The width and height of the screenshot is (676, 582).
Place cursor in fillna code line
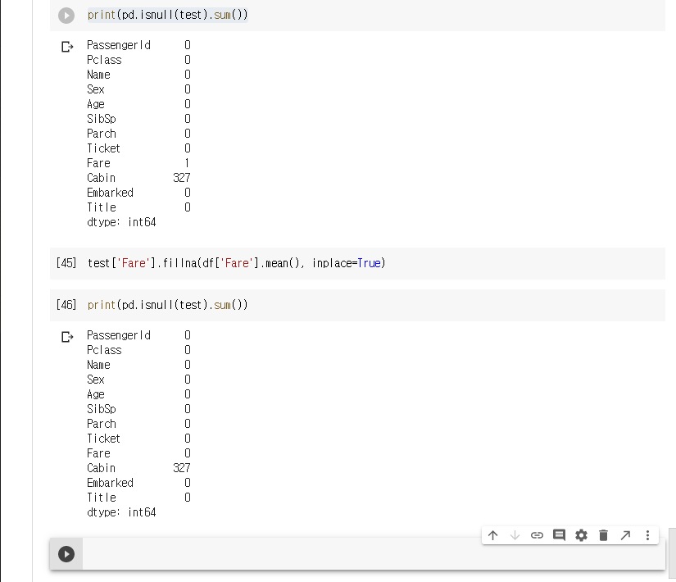pos(236,263)
